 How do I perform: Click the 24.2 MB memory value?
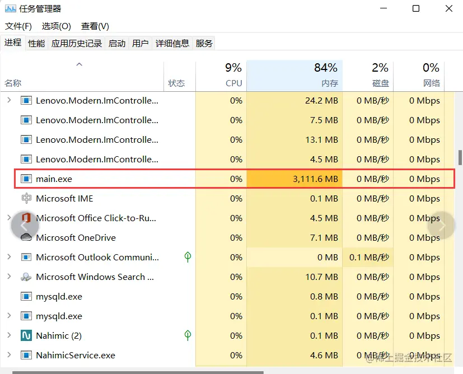[321, 101]
